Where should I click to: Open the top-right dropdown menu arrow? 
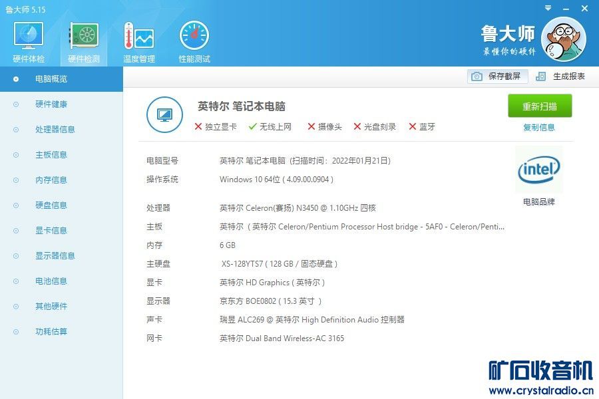pyautogui.click(x=548, y=8)
